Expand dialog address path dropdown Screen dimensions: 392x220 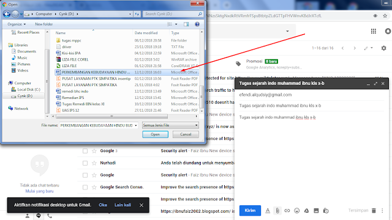pyautogui.click(x=130, y=14)
